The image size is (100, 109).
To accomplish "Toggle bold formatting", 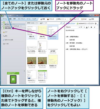I will pyautogui.click(x=91, y=27).
